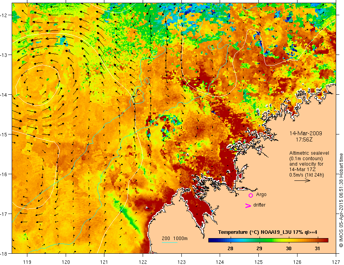344x265 pixels.
Task: Click the colour bar value 29
Action: click(x=259, y=249)
